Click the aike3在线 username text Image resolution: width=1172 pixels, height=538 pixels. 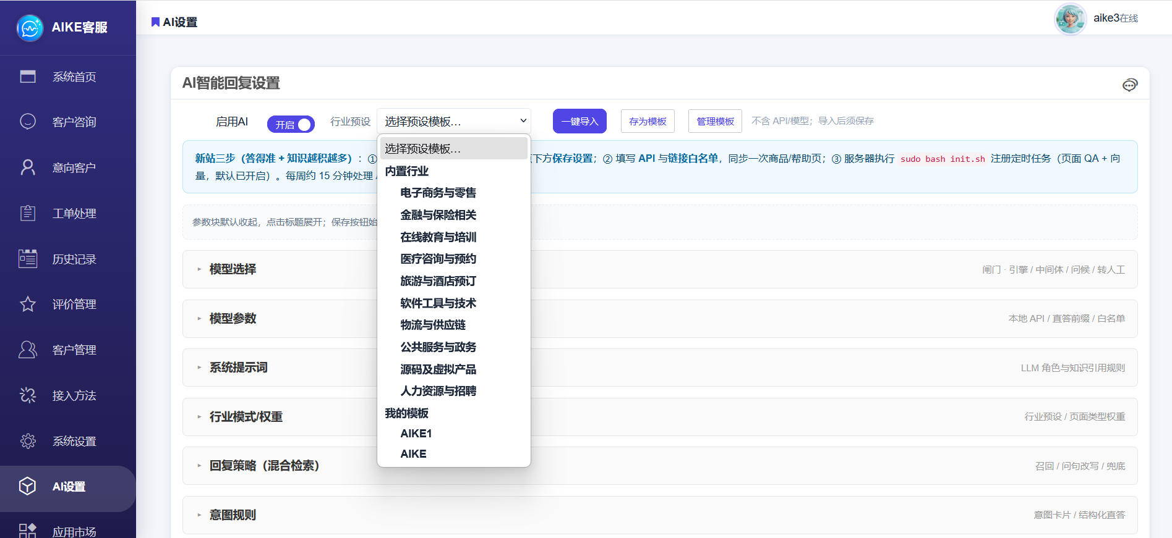click(x=1116, y=18)
